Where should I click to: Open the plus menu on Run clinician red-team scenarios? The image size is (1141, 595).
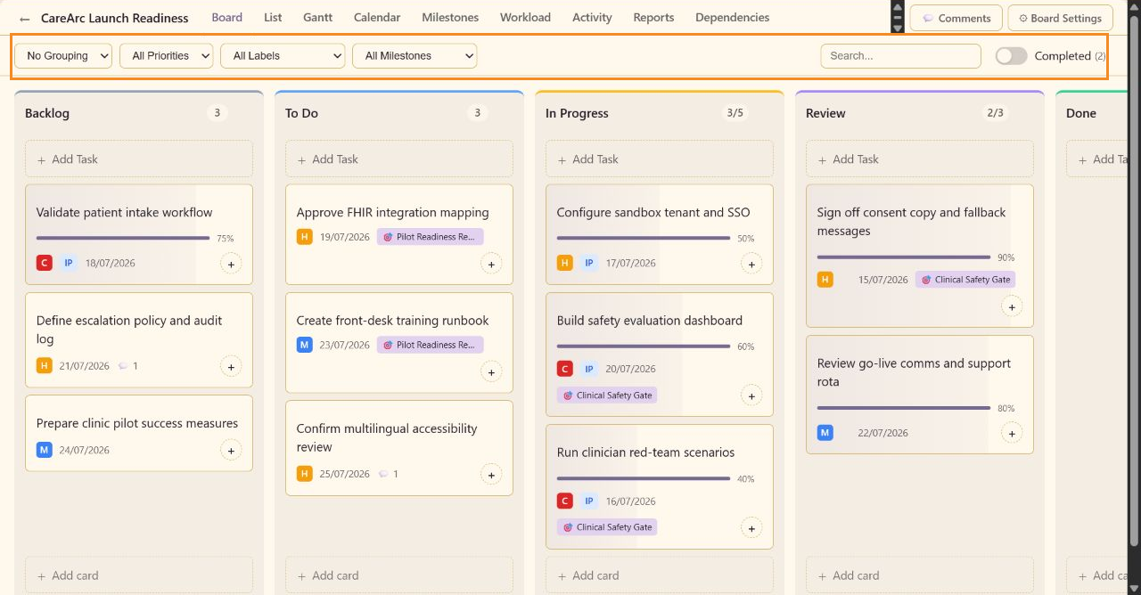click(x=751, y=527)
